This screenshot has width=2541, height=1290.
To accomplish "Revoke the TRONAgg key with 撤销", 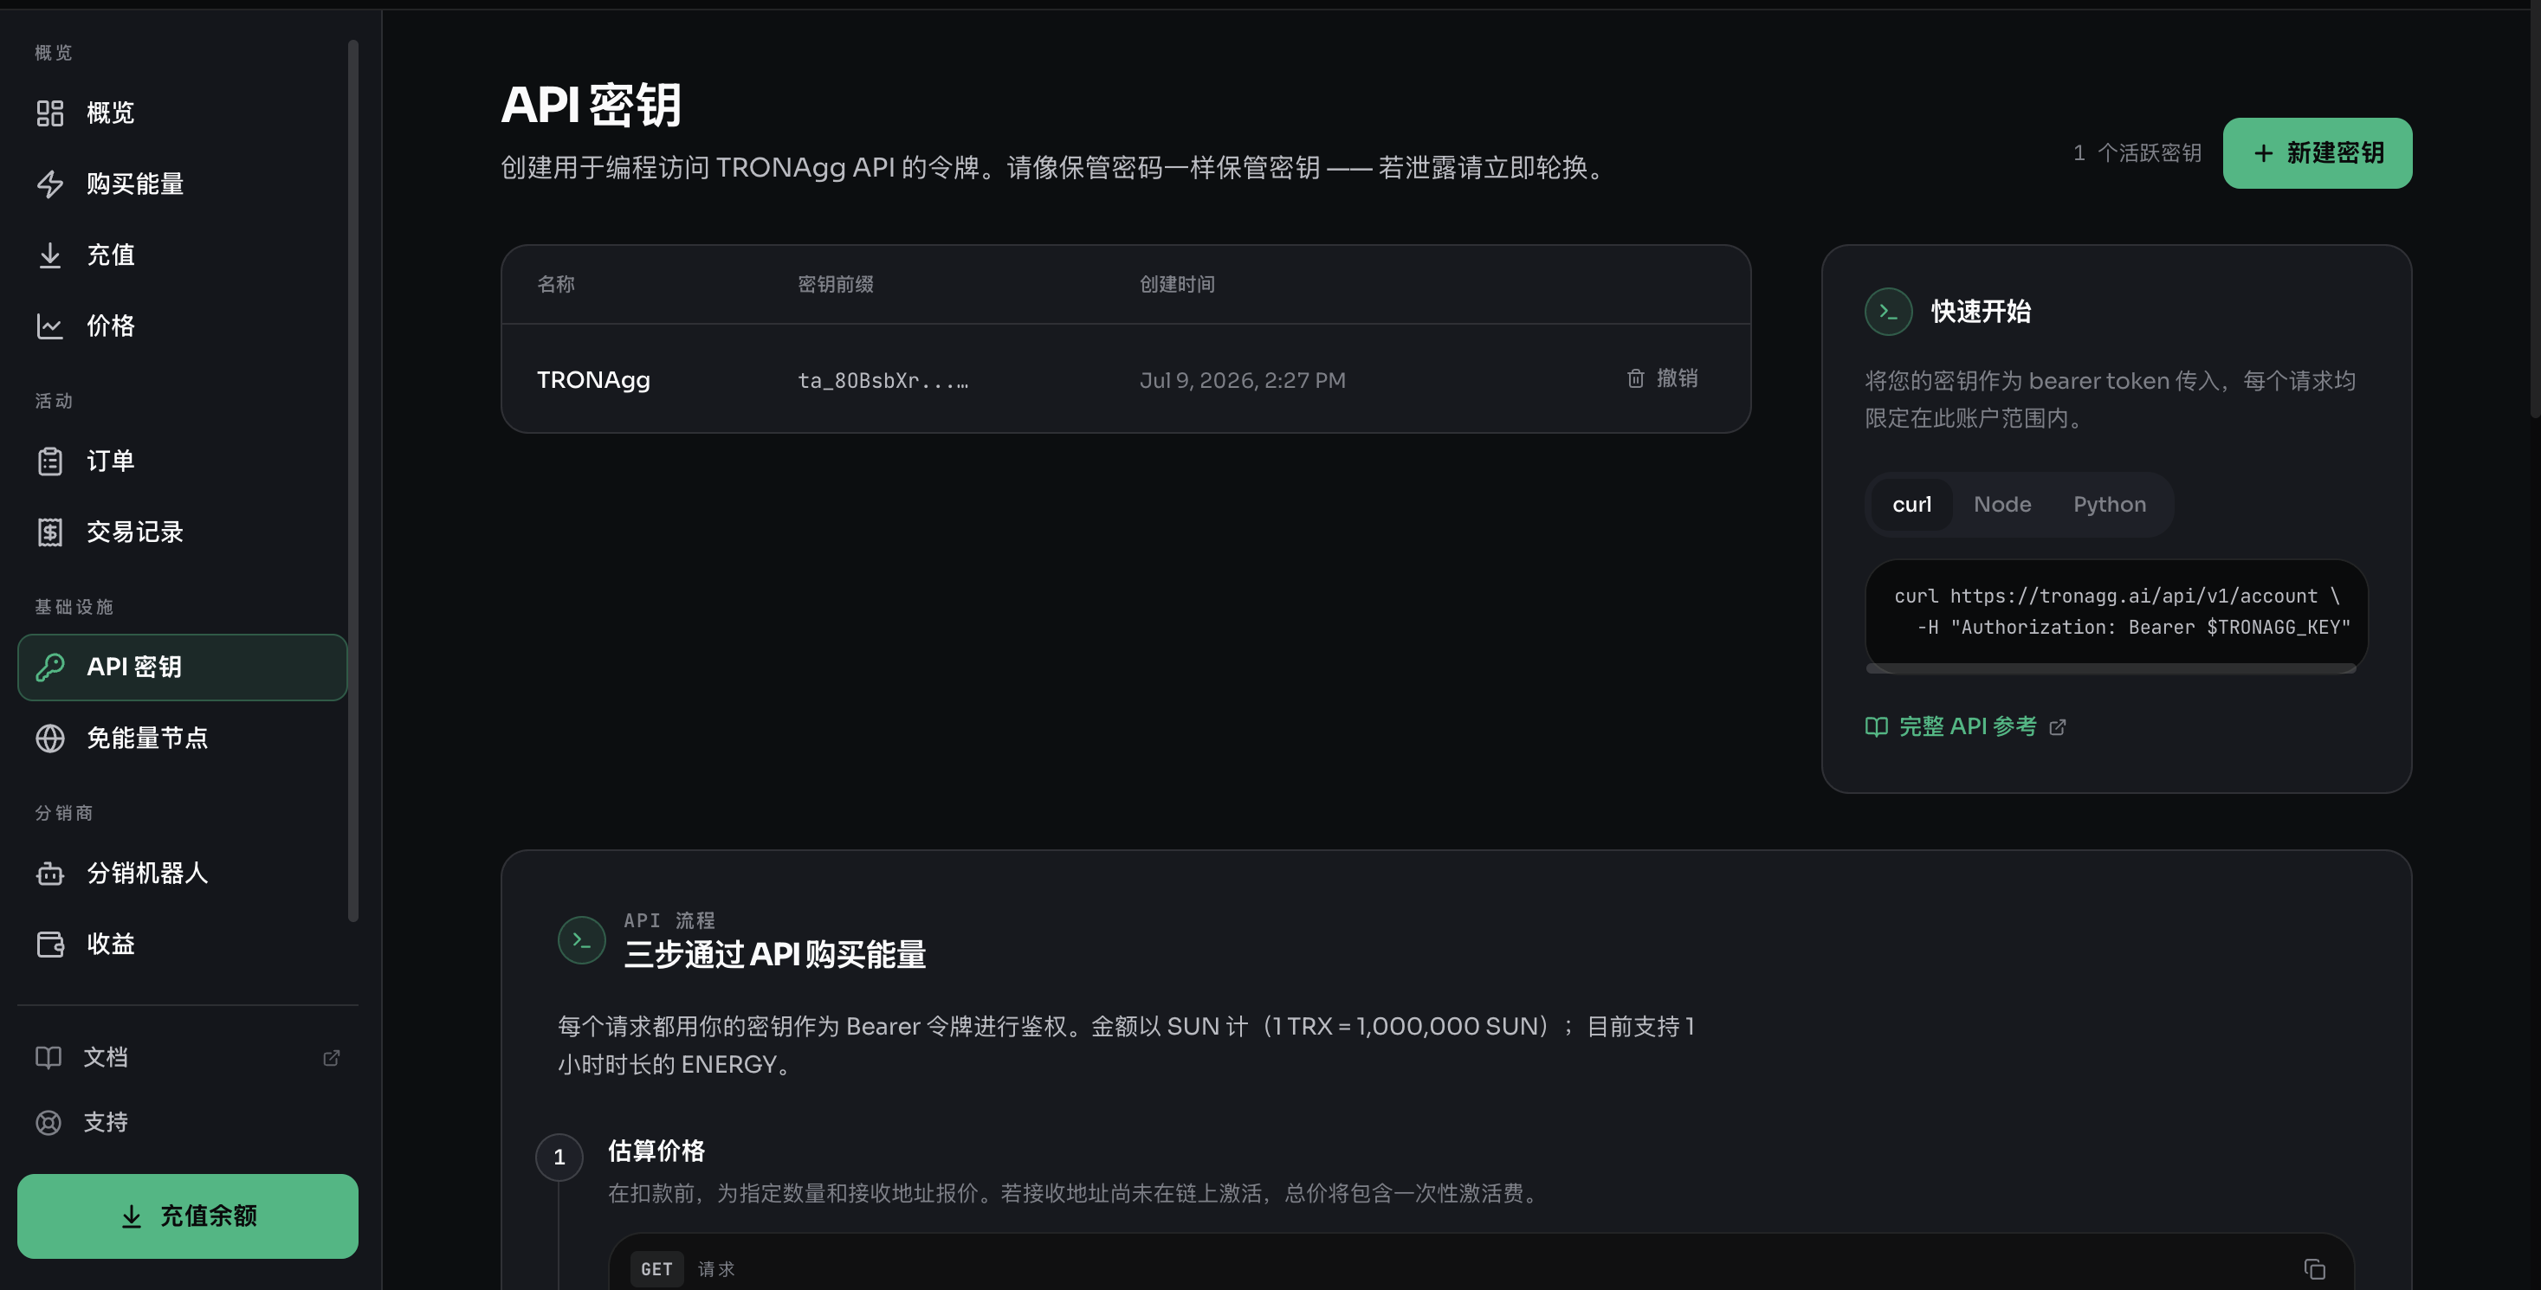I will point(1662,378).
